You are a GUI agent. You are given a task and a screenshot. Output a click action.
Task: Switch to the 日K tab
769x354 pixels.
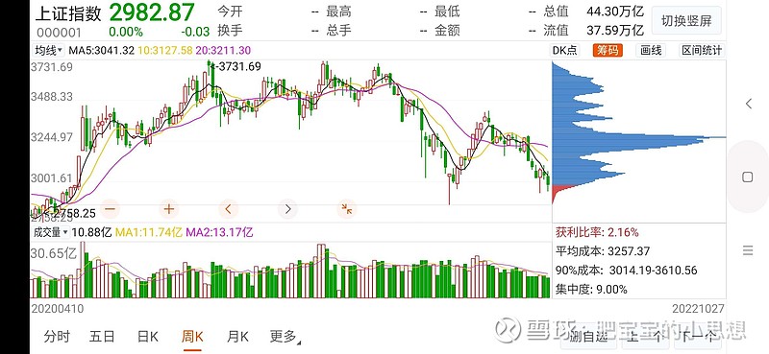pyautogui.click(x=147, y=337)
